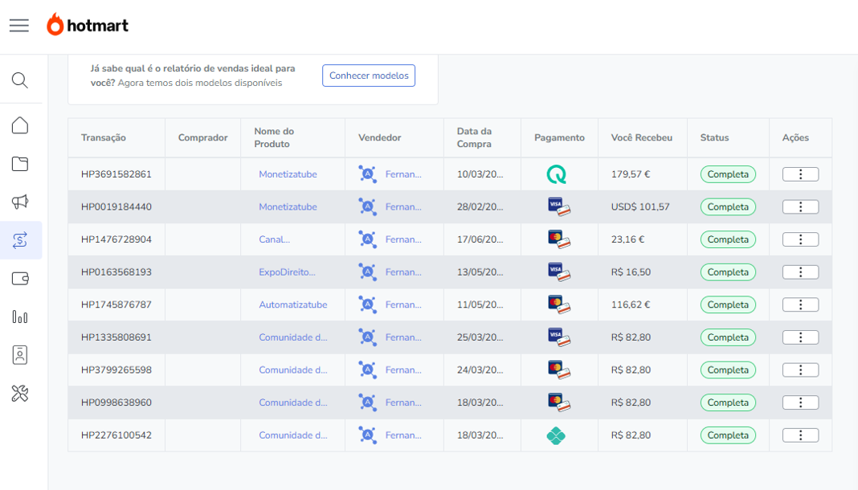
Task: Click the Pagamento column header
Action: 559,138
